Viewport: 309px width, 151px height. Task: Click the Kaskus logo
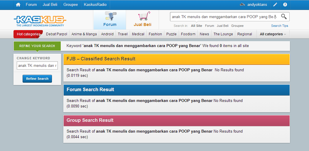coord(40,21)
